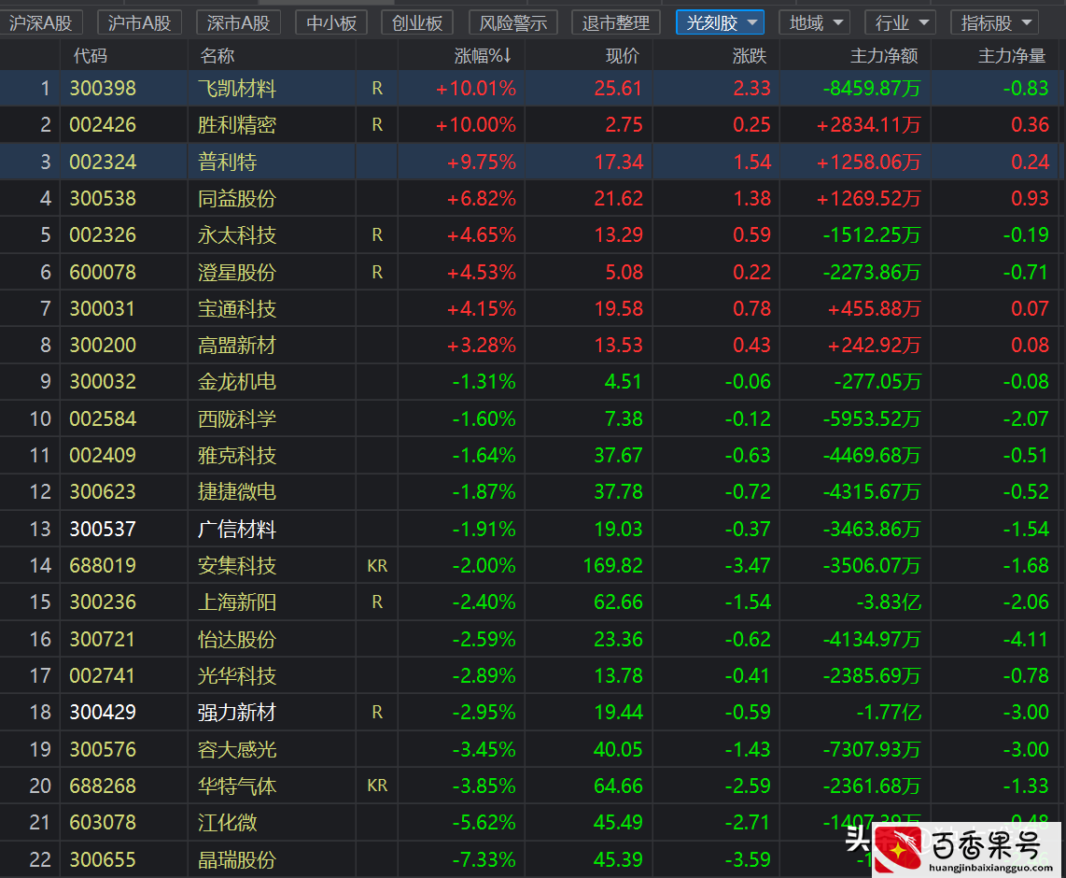Switch to the 沪深A股 tab
1066x878 pixels.
coord(41,22)
